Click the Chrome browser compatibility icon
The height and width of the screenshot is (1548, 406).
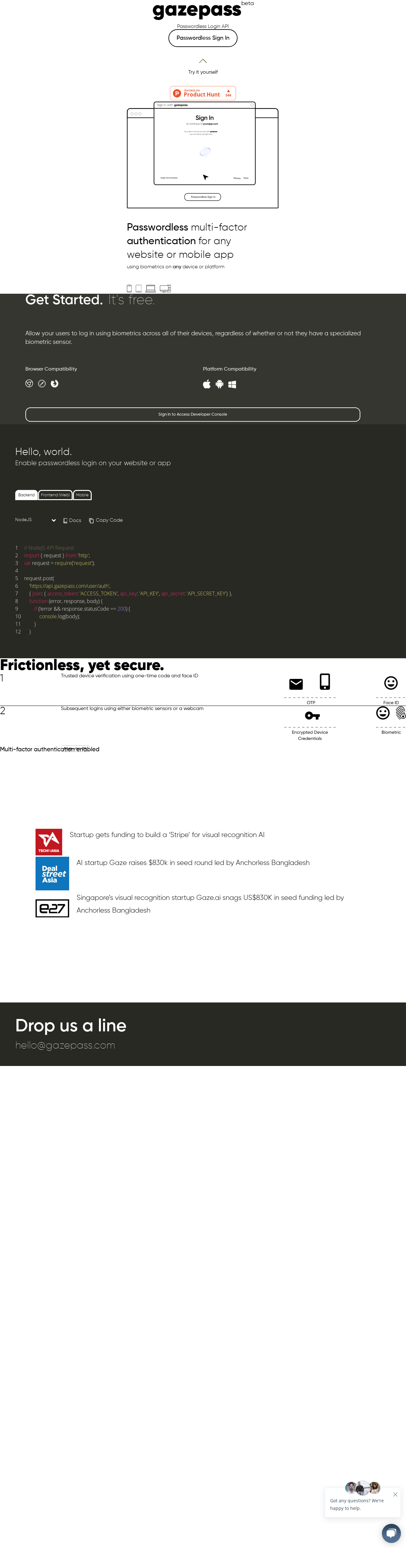pyautogui.click(x=29, y=383)
